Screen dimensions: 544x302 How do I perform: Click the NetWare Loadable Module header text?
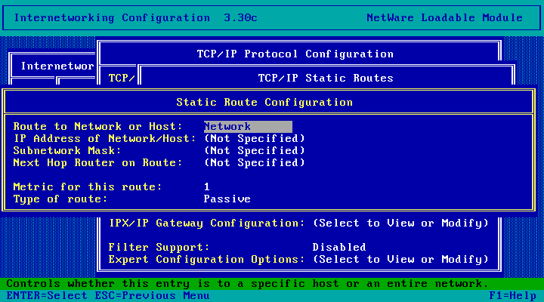pos(445,17)
